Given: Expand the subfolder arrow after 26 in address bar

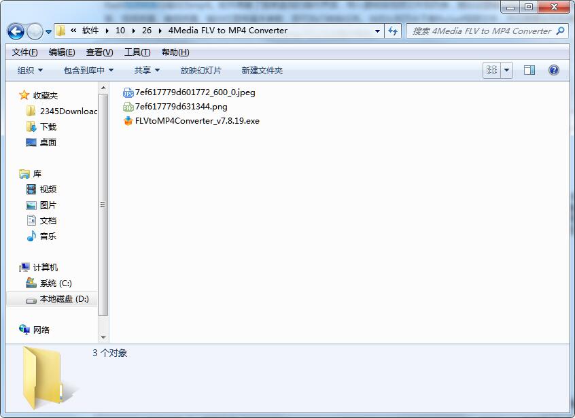Looking at the screenshot, I should [x=160, y=31].
